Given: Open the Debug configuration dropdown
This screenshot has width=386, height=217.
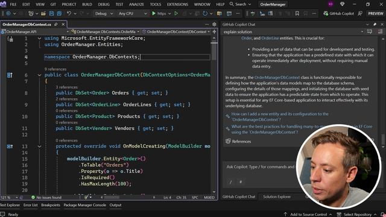Looking at the screenshot, I should [x=104, y=13].
